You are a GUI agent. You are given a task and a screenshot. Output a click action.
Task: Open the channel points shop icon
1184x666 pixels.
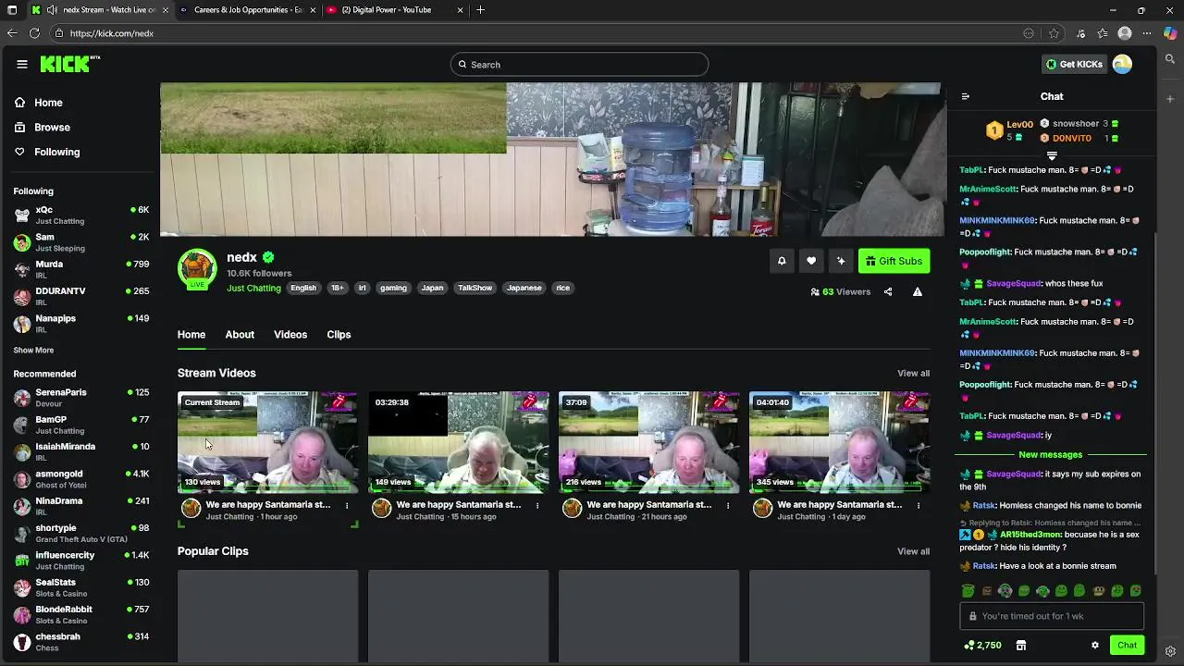(1021, 646)
